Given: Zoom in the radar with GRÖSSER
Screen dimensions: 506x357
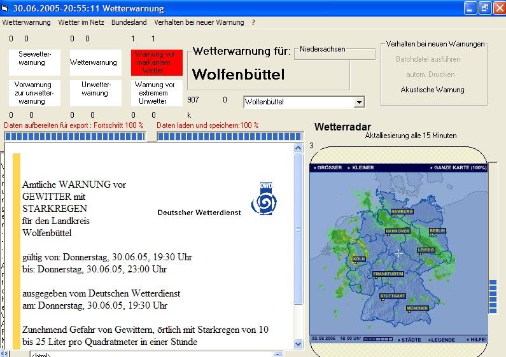Looking at the screenshot, I should [x=329, y=167].
